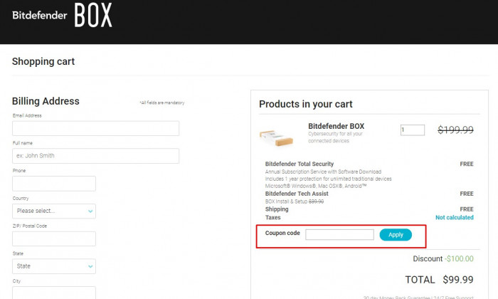Click the Full name field
498x299 pixels.
click(x=95, y=156)
